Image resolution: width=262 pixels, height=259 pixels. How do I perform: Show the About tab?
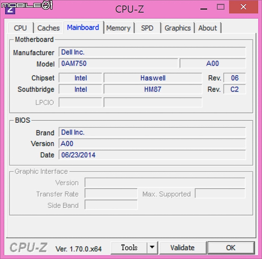208,28
